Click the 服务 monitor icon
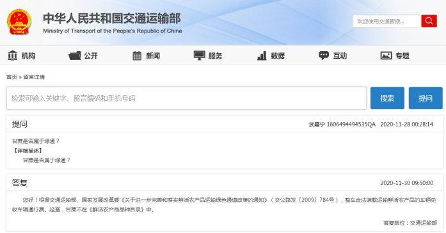The width and height of the screenshot is (446, 233). tap(199, 56)
